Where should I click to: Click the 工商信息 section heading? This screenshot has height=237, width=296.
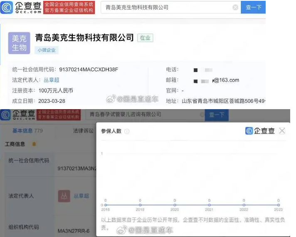[x=15, y=144]
